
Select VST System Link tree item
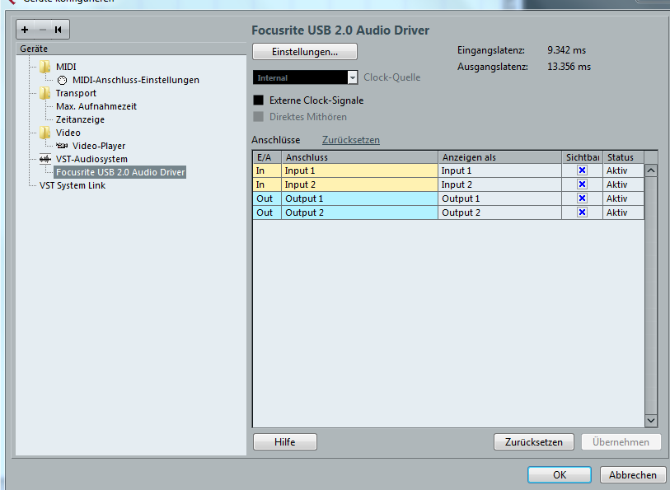(x=73, y=185)
